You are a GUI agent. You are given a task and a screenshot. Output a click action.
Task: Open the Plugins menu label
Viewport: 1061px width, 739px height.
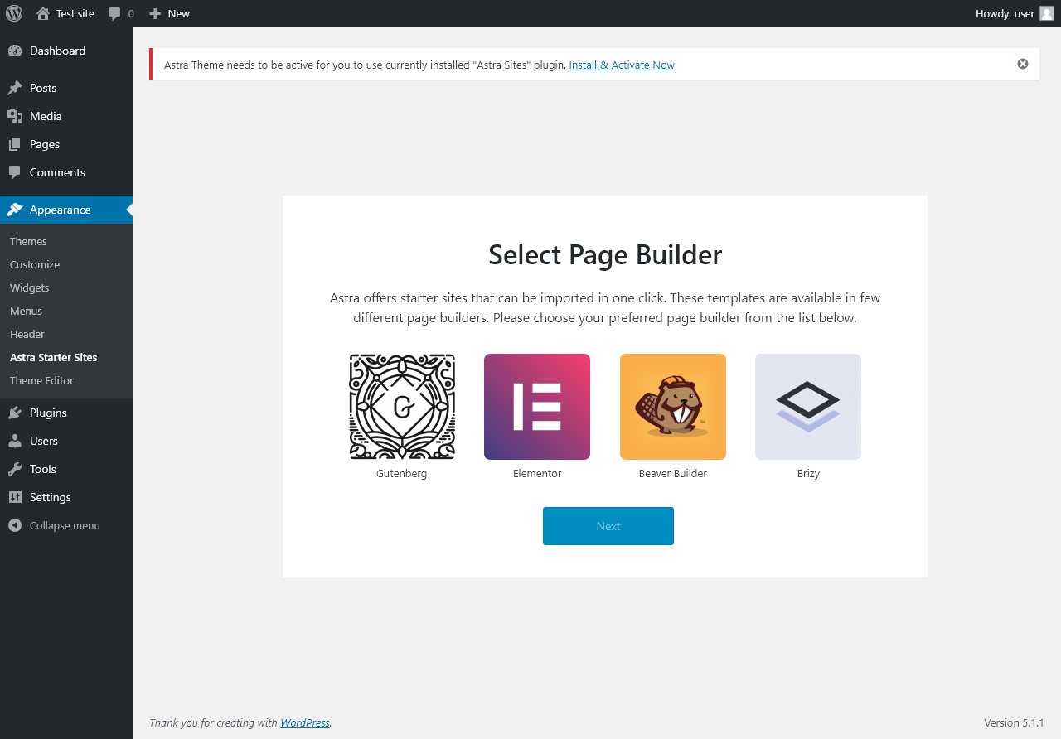48,413
